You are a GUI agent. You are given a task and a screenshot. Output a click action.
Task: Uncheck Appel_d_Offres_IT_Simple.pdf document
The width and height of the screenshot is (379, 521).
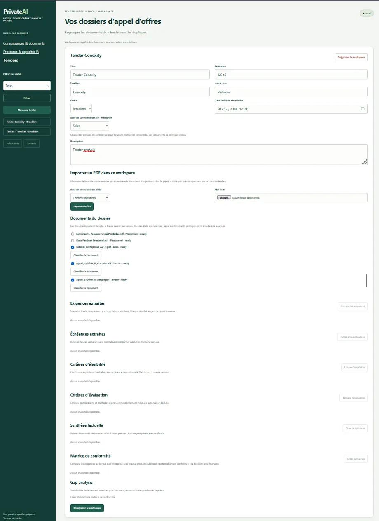pyautogui.click(x=73, y=280)
